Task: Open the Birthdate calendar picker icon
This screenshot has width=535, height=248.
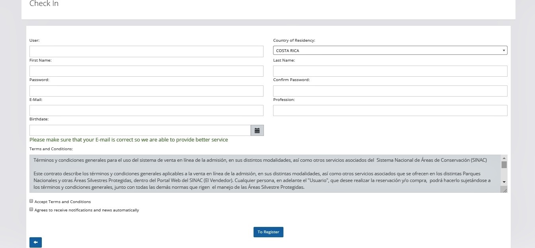Action: pos(257,130)
